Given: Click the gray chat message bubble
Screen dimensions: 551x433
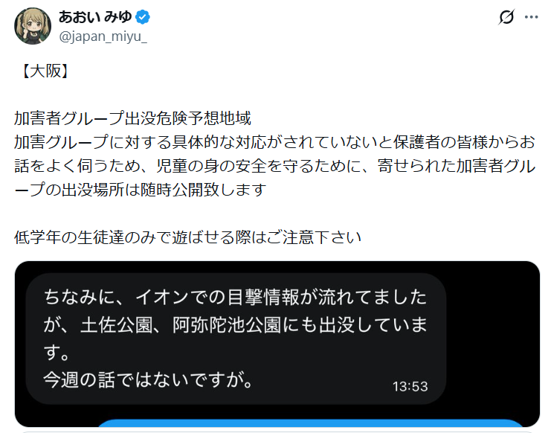Looking at the screenshot, I should 236,339.
